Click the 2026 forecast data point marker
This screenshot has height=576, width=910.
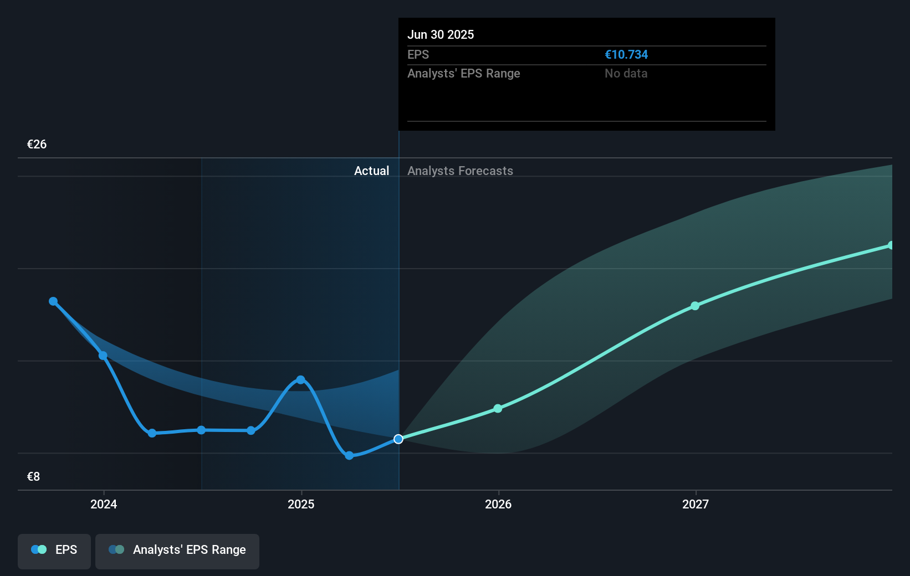498,409
